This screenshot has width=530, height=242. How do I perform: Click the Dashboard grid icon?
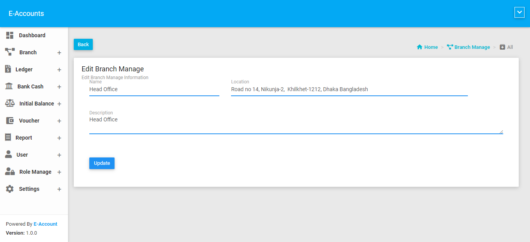[x=10, y=35]
